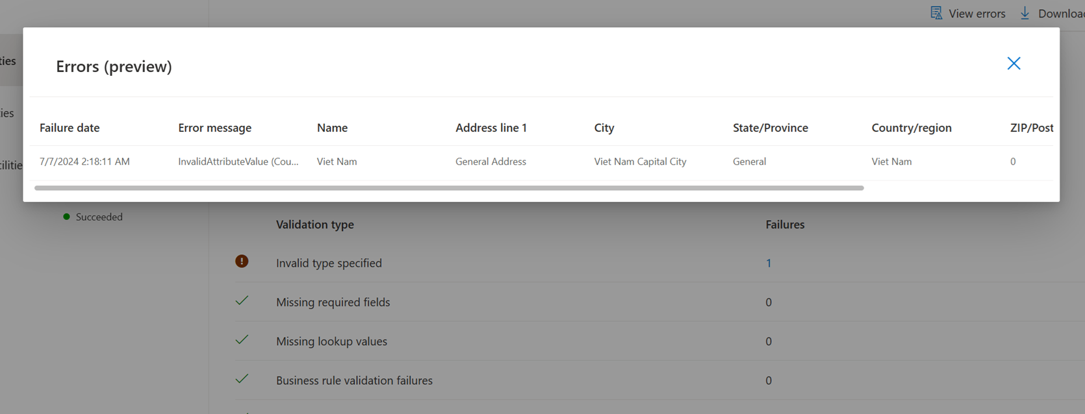Click the Country/region column header
1085x414 pixels.
point(911,128)
